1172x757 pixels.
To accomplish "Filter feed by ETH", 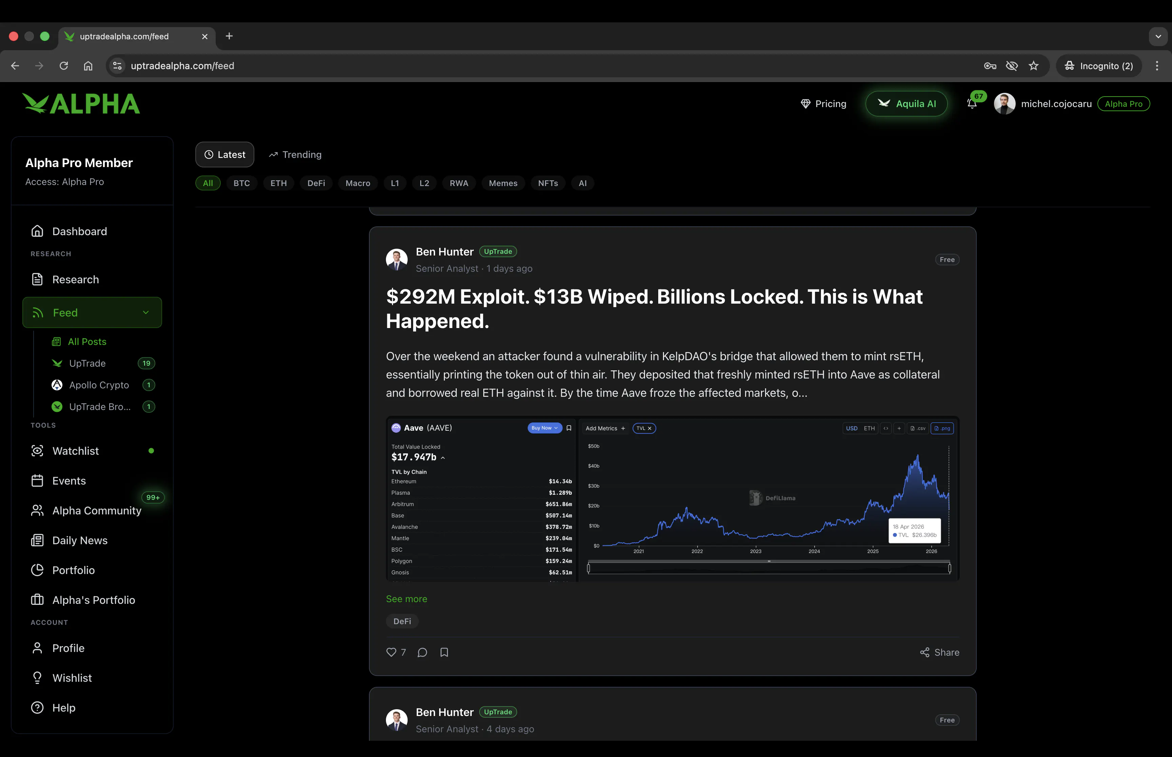I will [x=278, y=183].
